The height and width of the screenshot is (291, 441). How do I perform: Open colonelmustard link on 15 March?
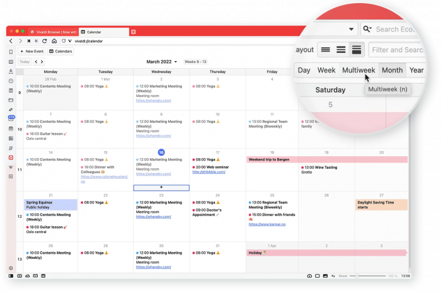[105, 179]
